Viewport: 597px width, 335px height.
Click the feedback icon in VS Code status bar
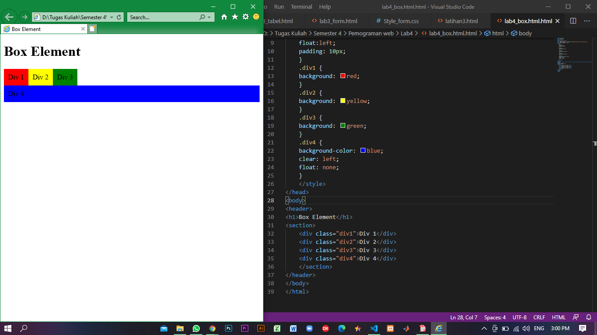[x=576, y=317]
